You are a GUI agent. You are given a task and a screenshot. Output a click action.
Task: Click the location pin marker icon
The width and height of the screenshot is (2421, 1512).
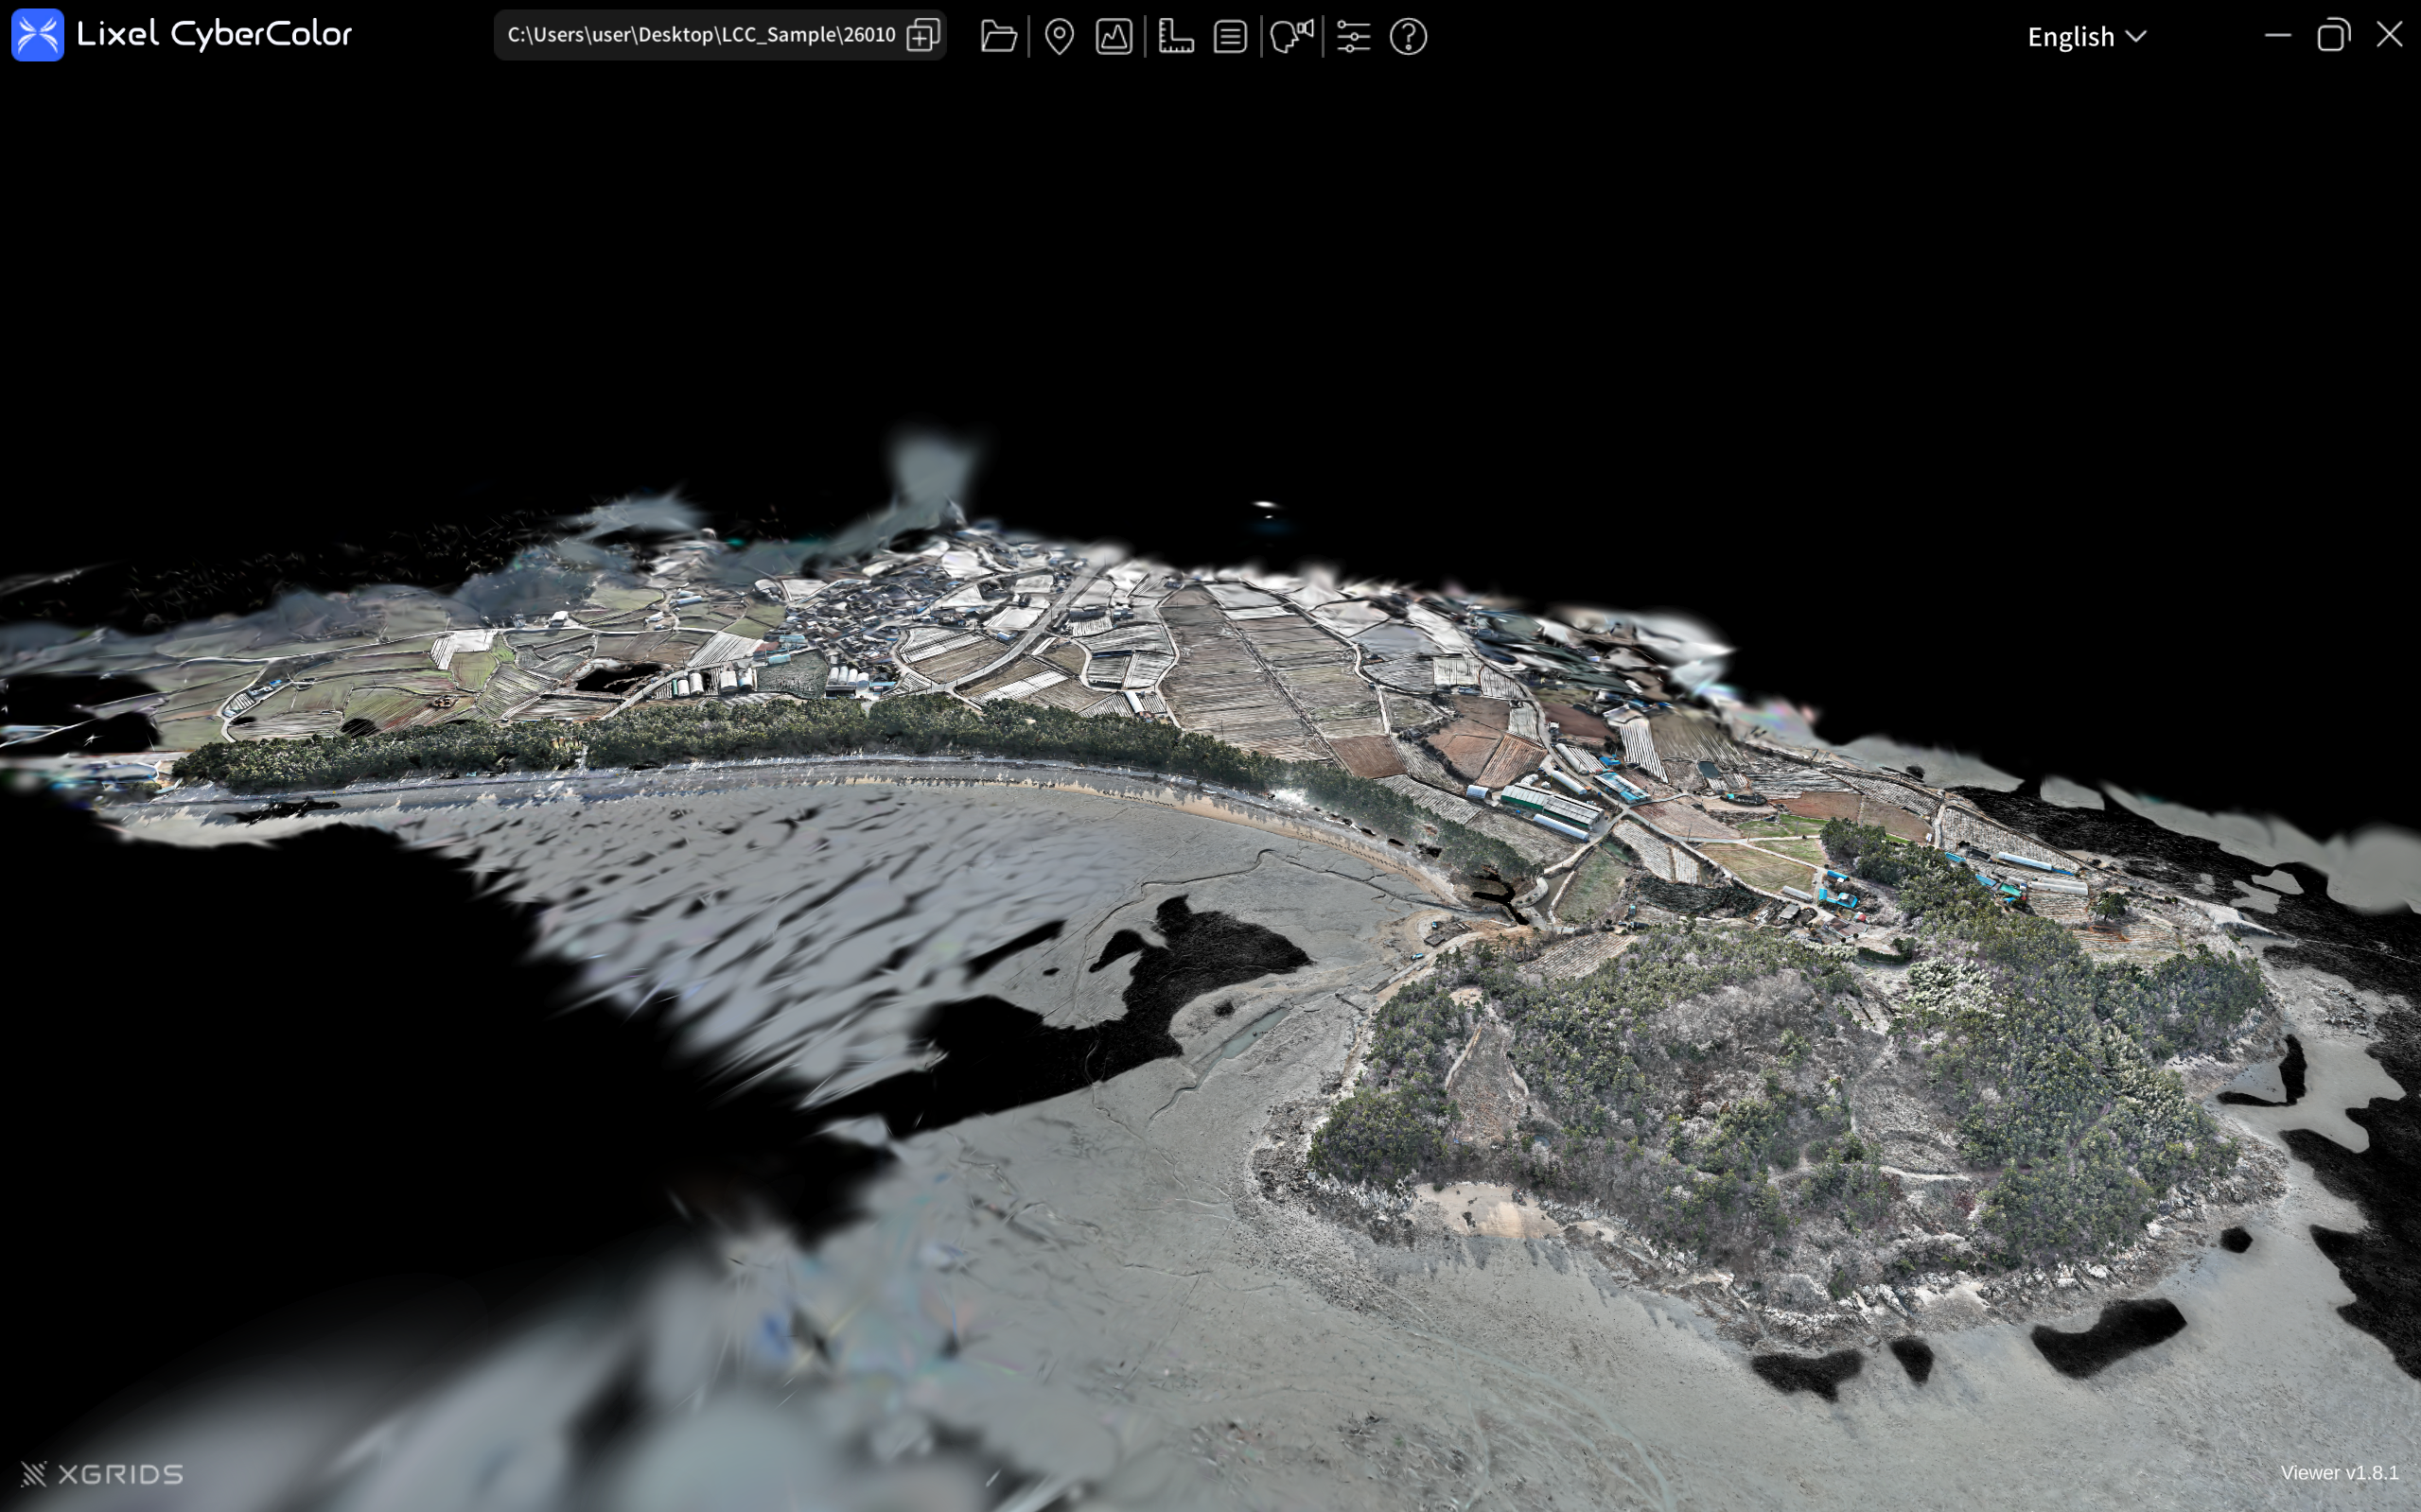[x=1059, y=37]
